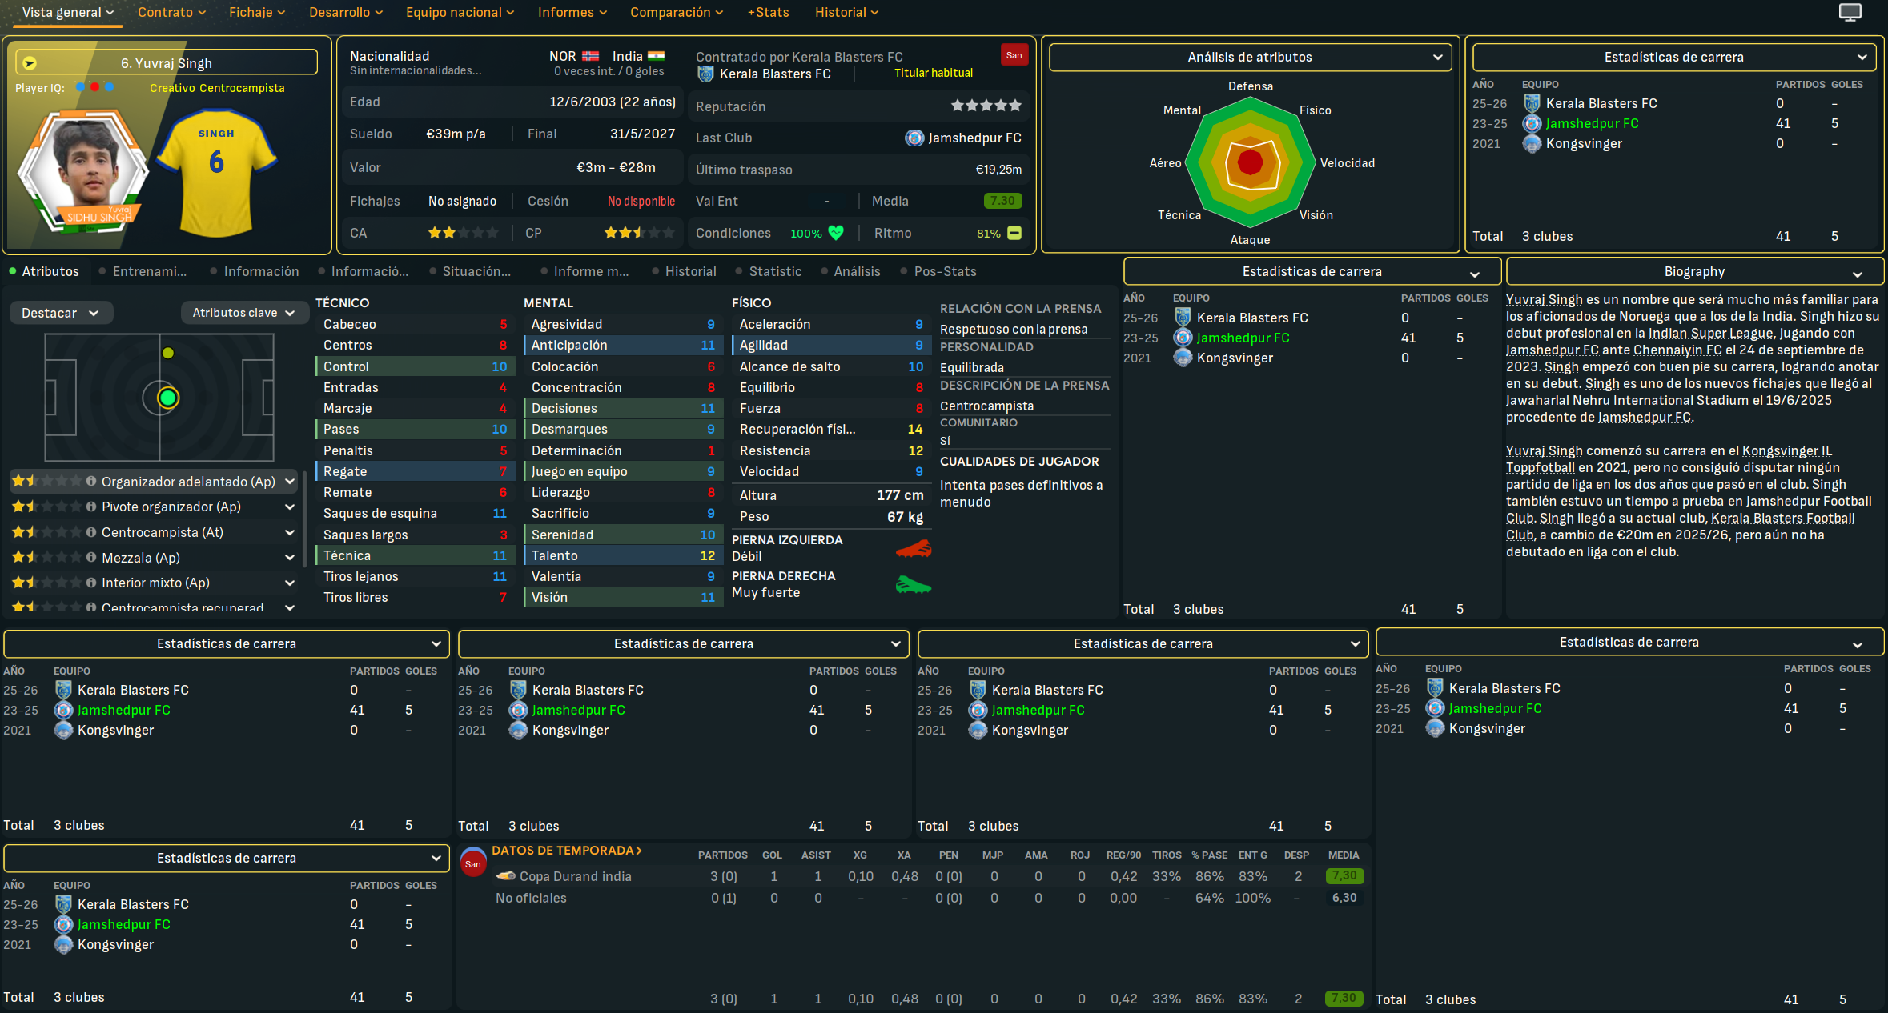Click info icon beside Pivote organizador

pyautogui.click(x=91, y=506)
